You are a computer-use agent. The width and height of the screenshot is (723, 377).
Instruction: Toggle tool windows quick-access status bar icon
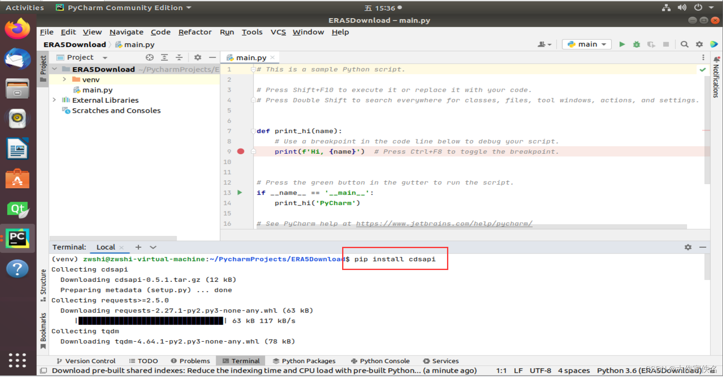tap(43, 371)
